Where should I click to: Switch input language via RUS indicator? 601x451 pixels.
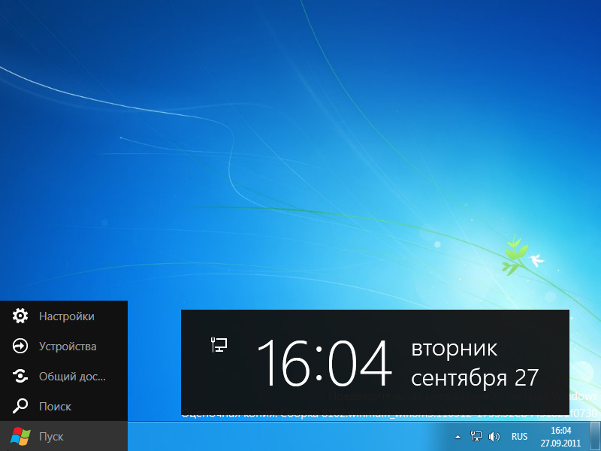pyautogui.click(x=519, y=437)
